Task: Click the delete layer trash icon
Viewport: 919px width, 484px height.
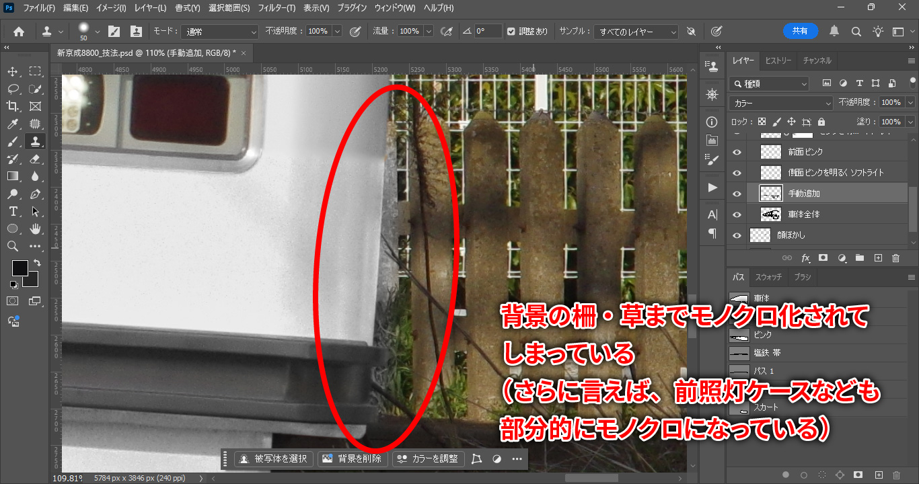Action: tap(895, 257)
